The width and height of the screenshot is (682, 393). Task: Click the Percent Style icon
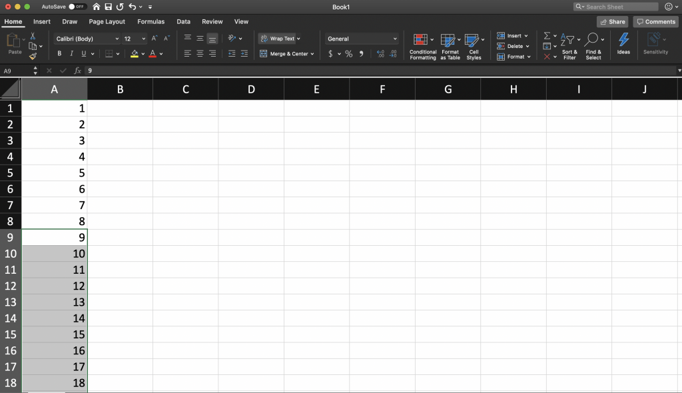(349, 53)
